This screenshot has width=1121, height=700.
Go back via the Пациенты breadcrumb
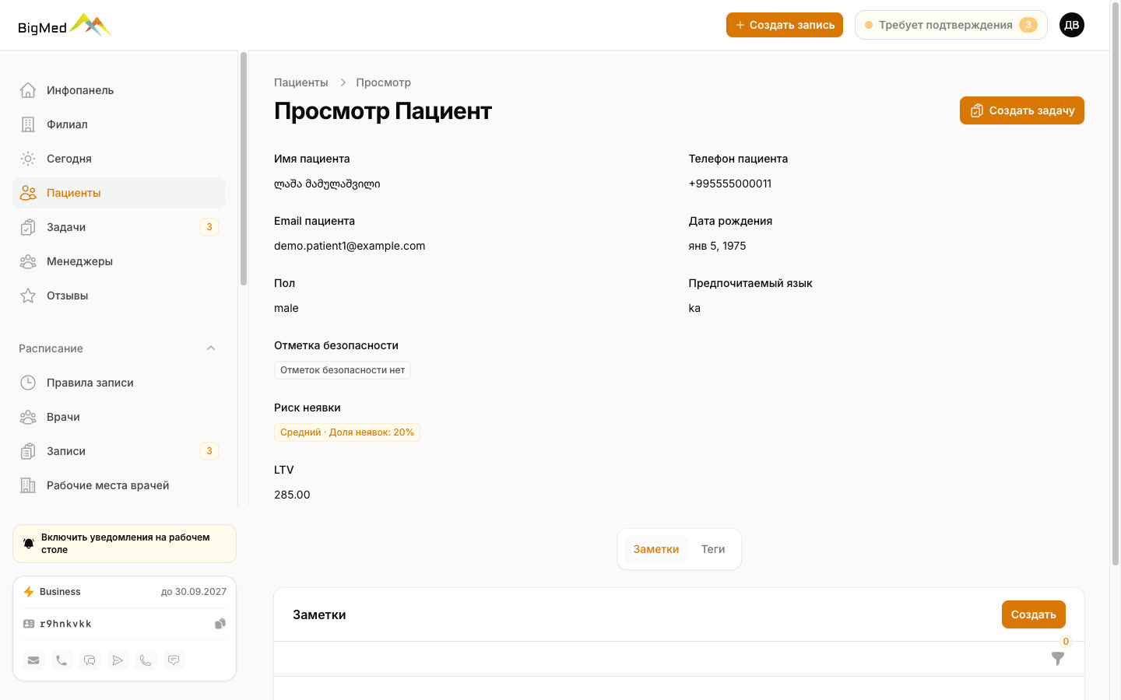(301, 82)
